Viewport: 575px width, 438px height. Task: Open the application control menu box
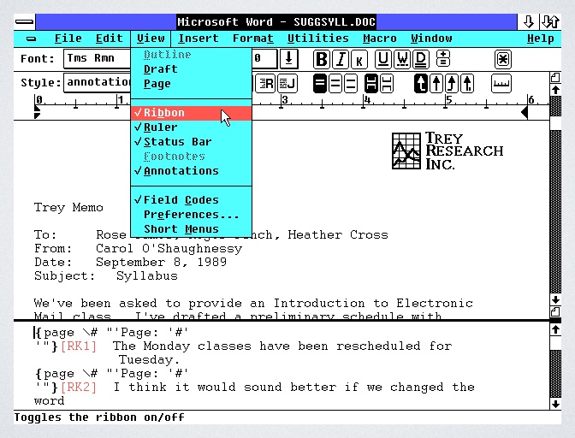point(25,21)
